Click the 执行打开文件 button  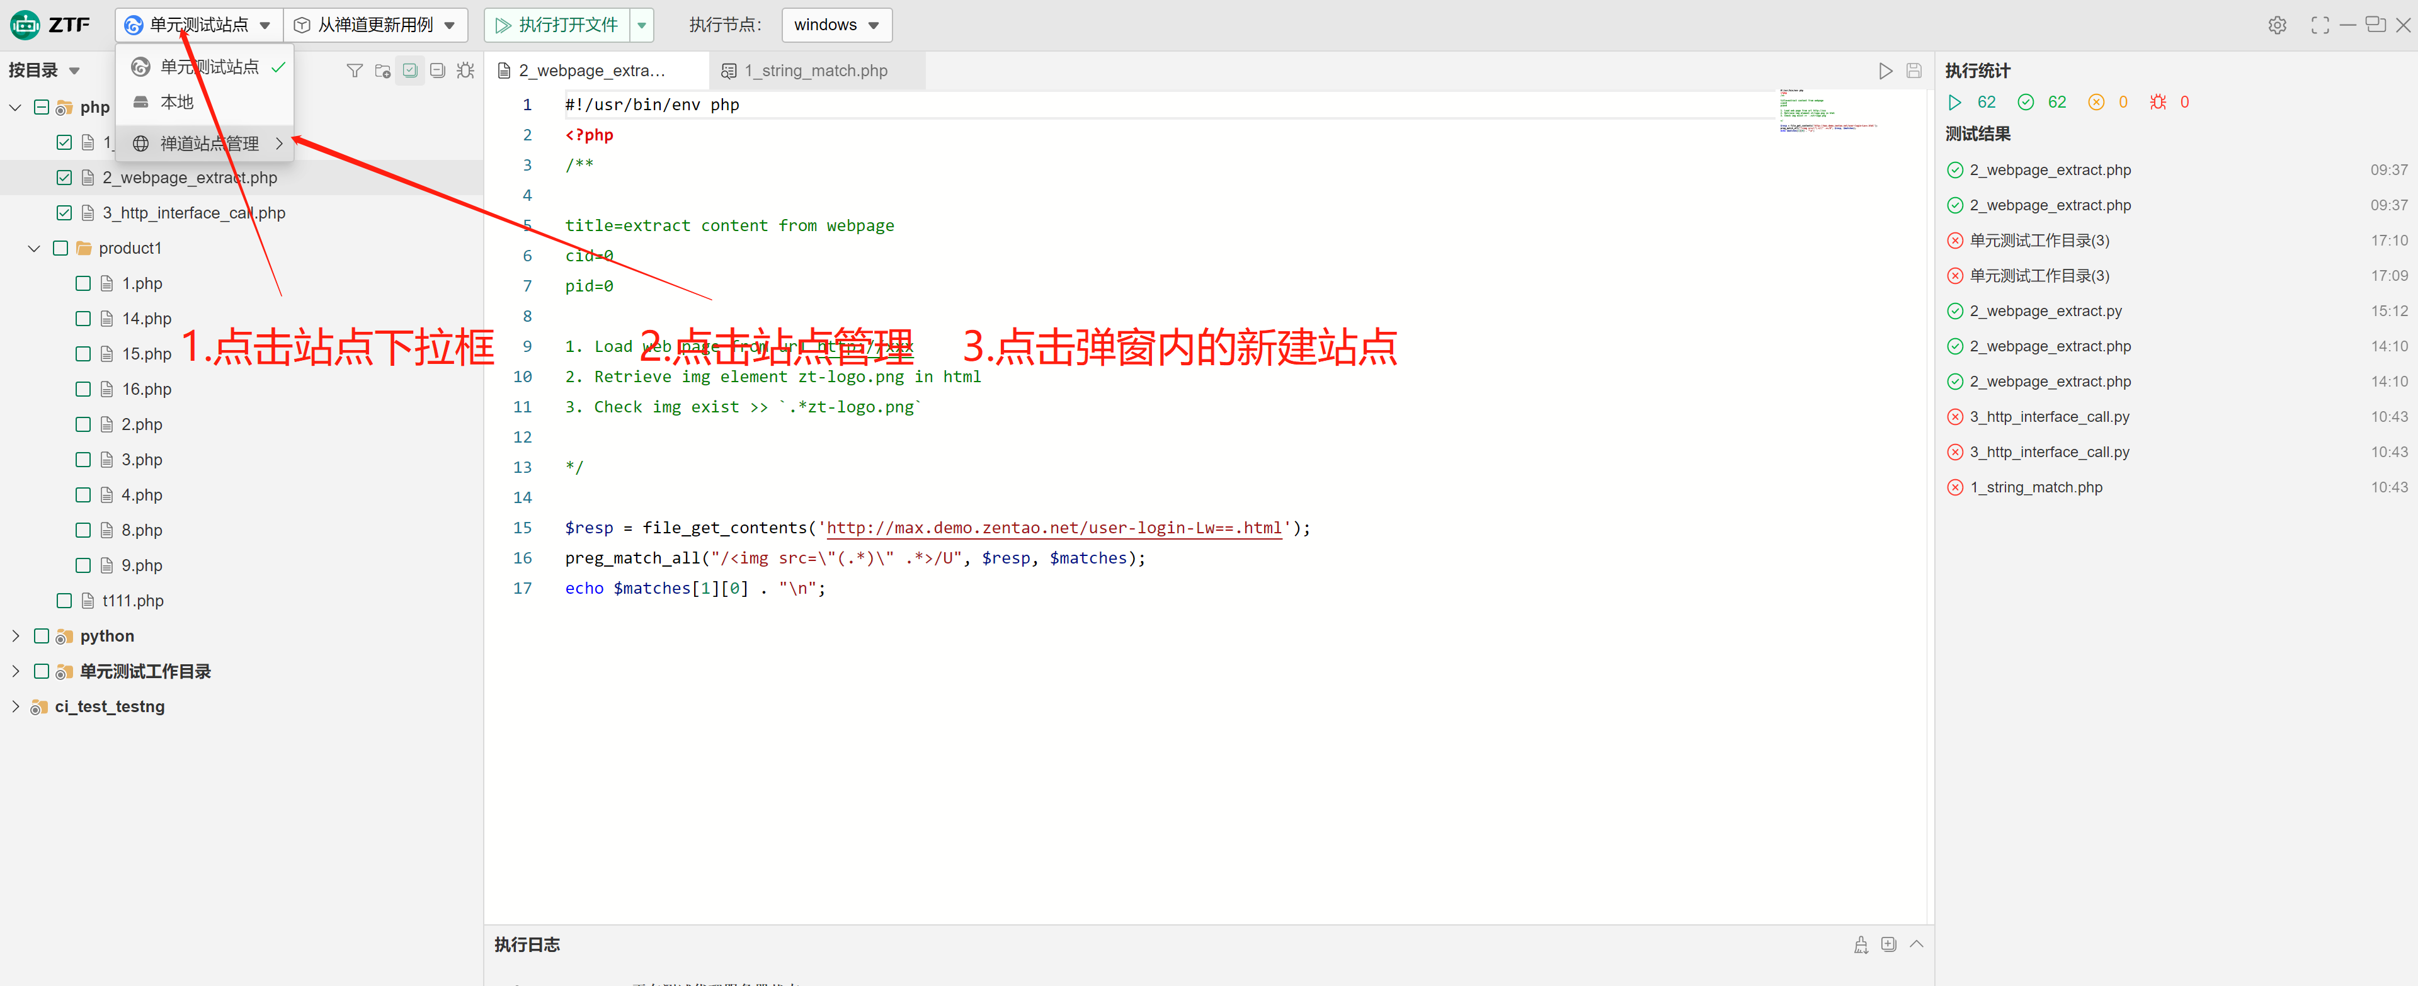point(557,25)
